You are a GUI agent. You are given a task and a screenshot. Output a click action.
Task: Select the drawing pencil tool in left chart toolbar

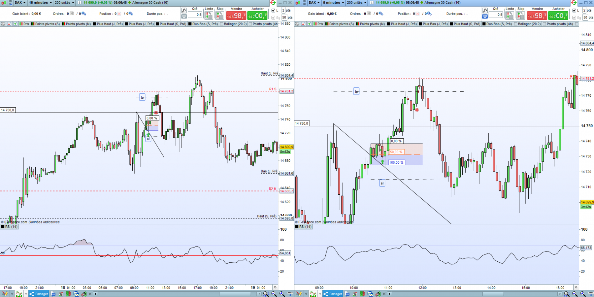tap(5, 294)
